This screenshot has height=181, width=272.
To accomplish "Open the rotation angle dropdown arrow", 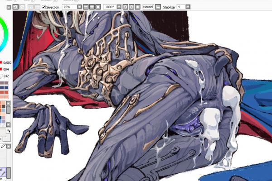I will (x=119, y=7).
